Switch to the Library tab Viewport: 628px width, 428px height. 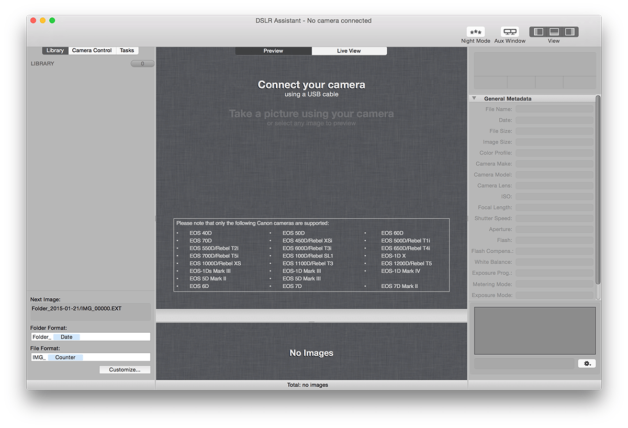(x=55, y=51)
